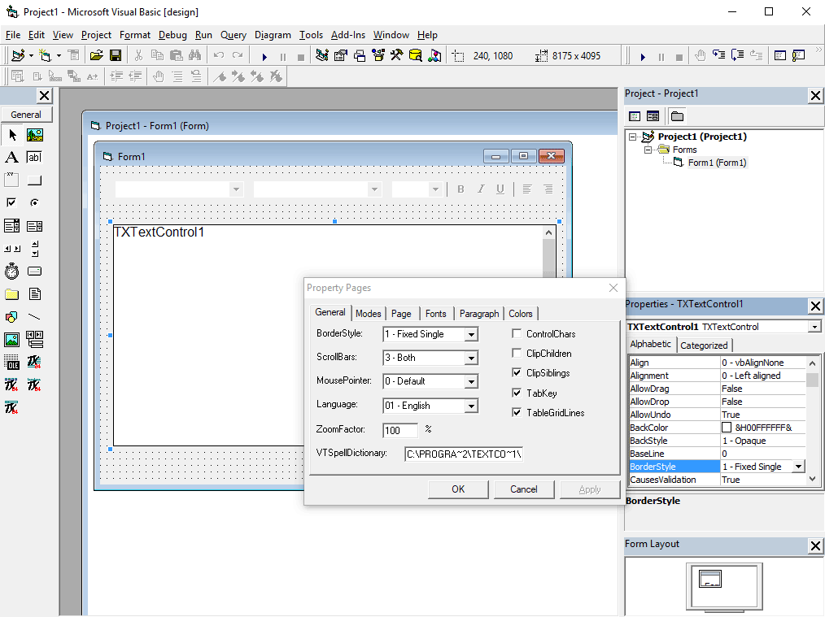Click the BackColor white color swatch
Image resolution: width=825 pixels, height=617 pixels.
coord(727,428)
